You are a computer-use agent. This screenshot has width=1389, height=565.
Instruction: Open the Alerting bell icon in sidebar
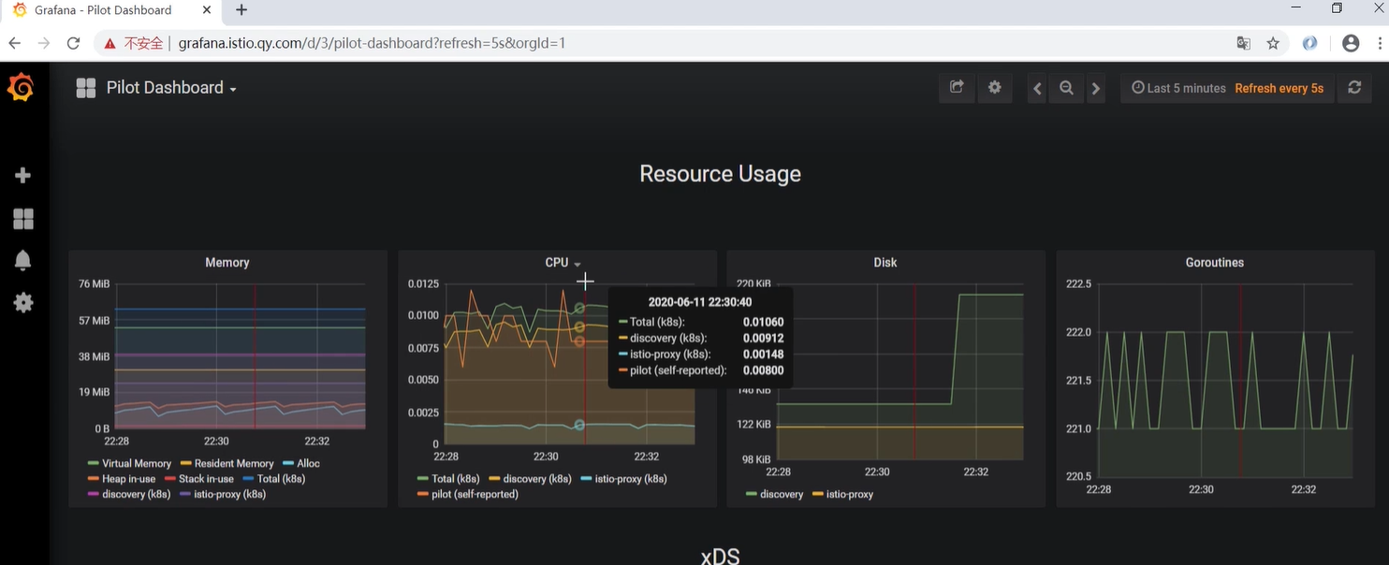(x=23, y=261)
